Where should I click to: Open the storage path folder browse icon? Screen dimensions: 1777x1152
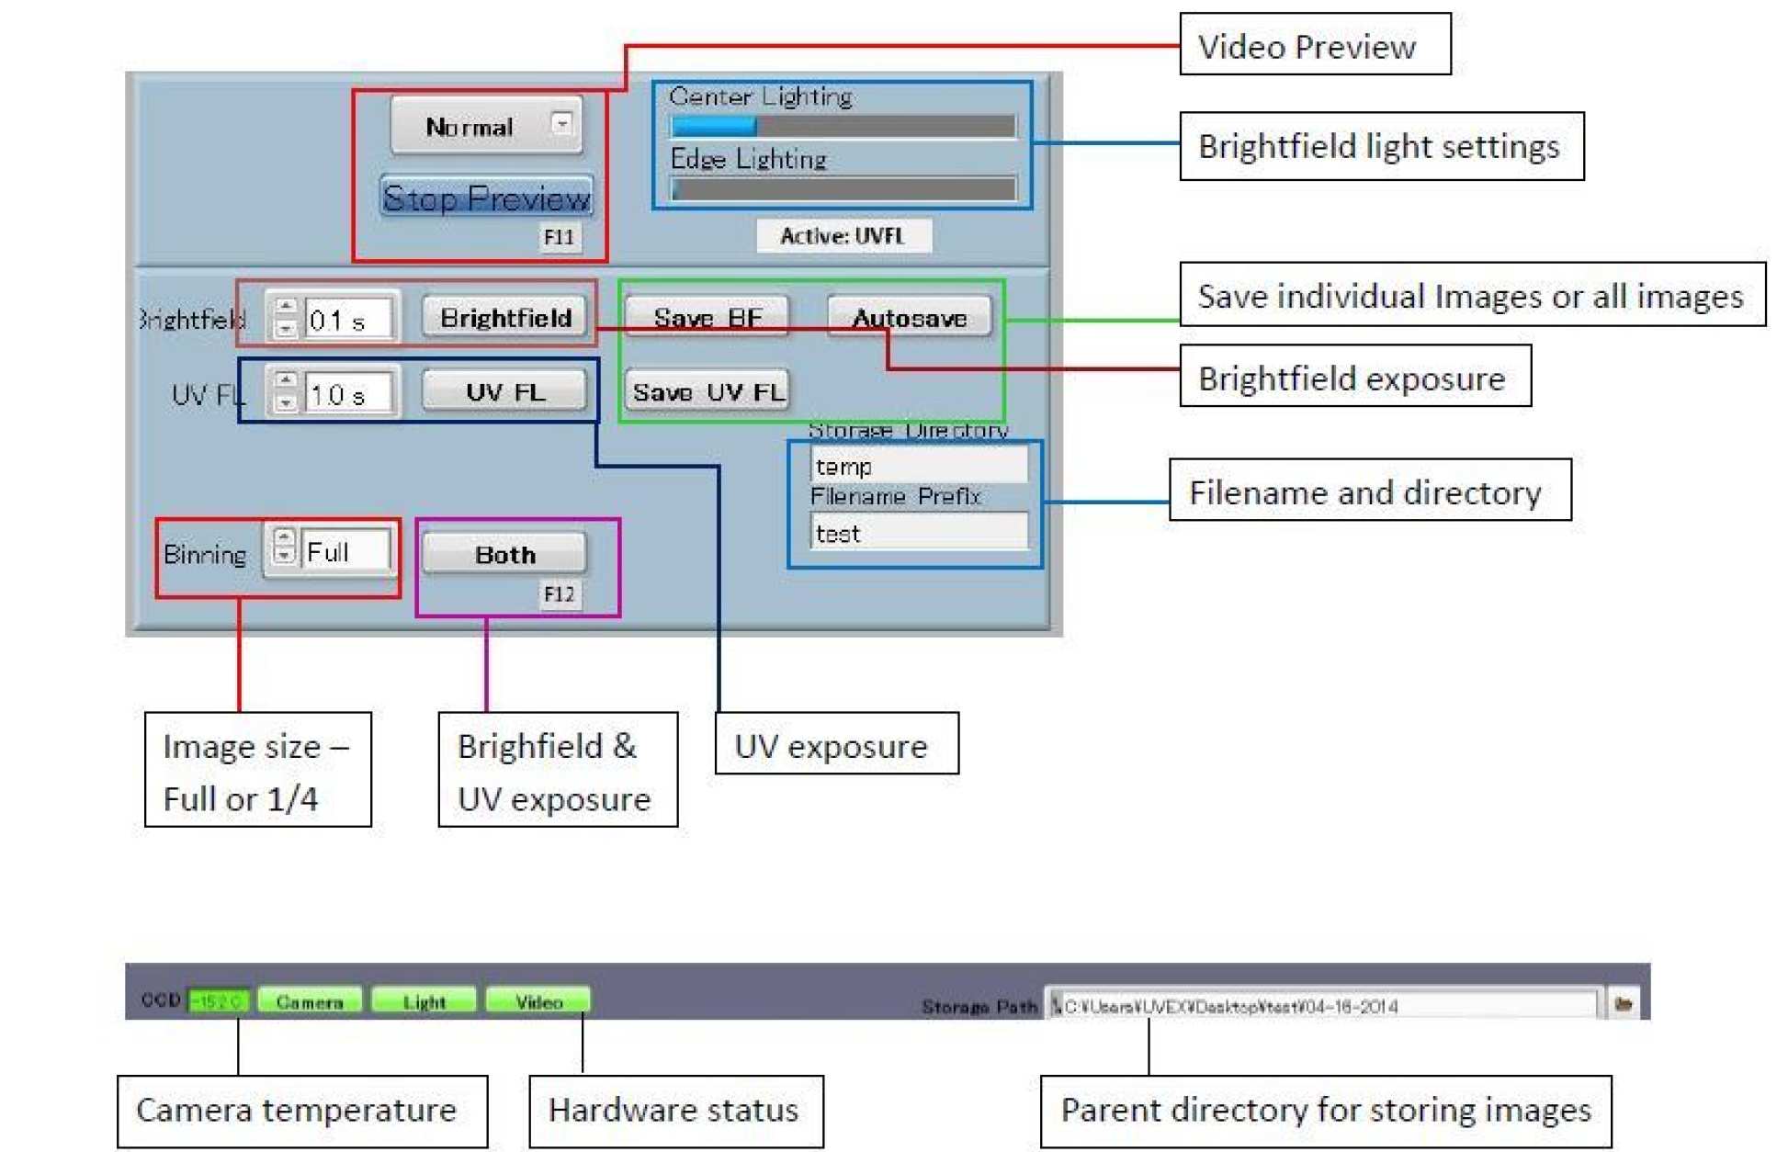click(1622, 1004)
